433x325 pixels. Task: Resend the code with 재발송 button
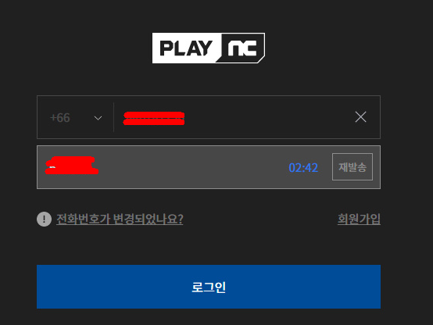point(352,166)
